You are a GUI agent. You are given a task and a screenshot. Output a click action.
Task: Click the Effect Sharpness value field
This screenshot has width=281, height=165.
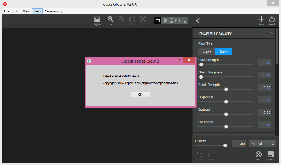(x=265, y=75)
